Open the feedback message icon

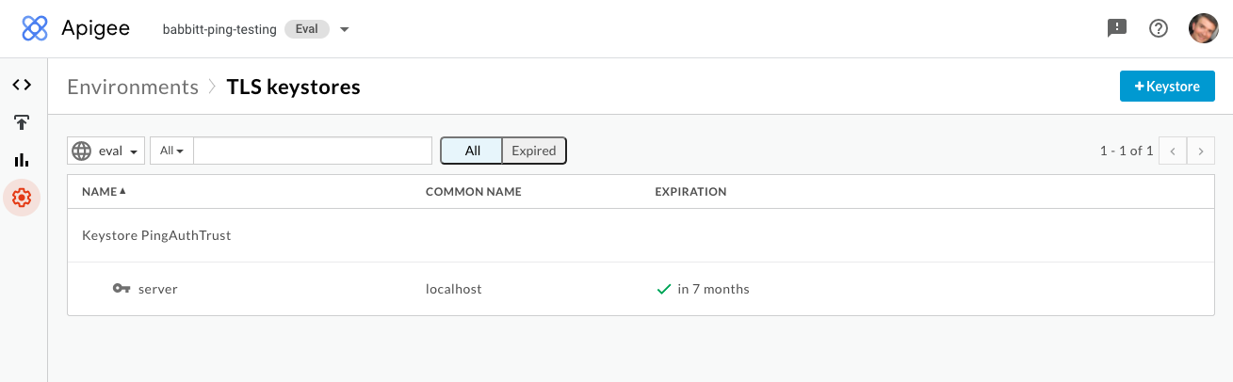tap(1116, 28)
